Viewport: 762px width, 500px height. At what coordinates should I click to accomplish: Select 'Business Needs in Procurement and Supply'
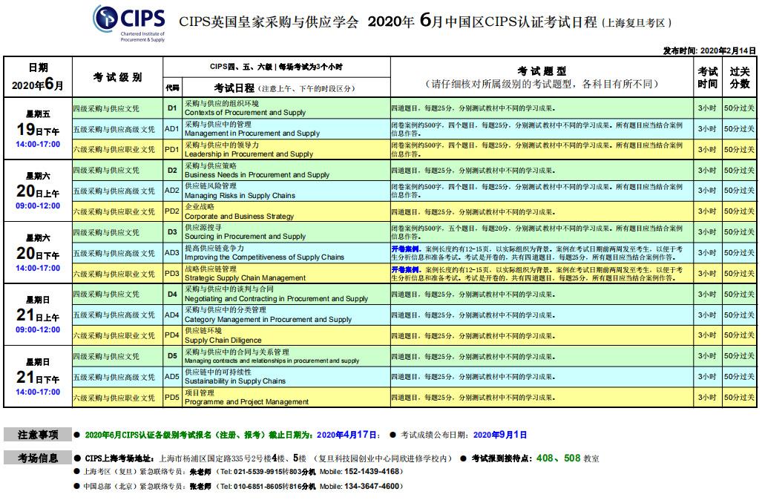click(257, 175)
